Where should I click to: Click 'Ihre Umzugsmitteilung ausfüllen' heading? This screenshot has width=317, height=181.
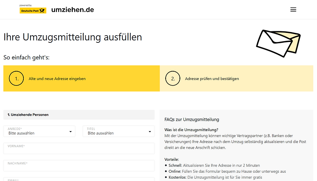pos(73,37)
